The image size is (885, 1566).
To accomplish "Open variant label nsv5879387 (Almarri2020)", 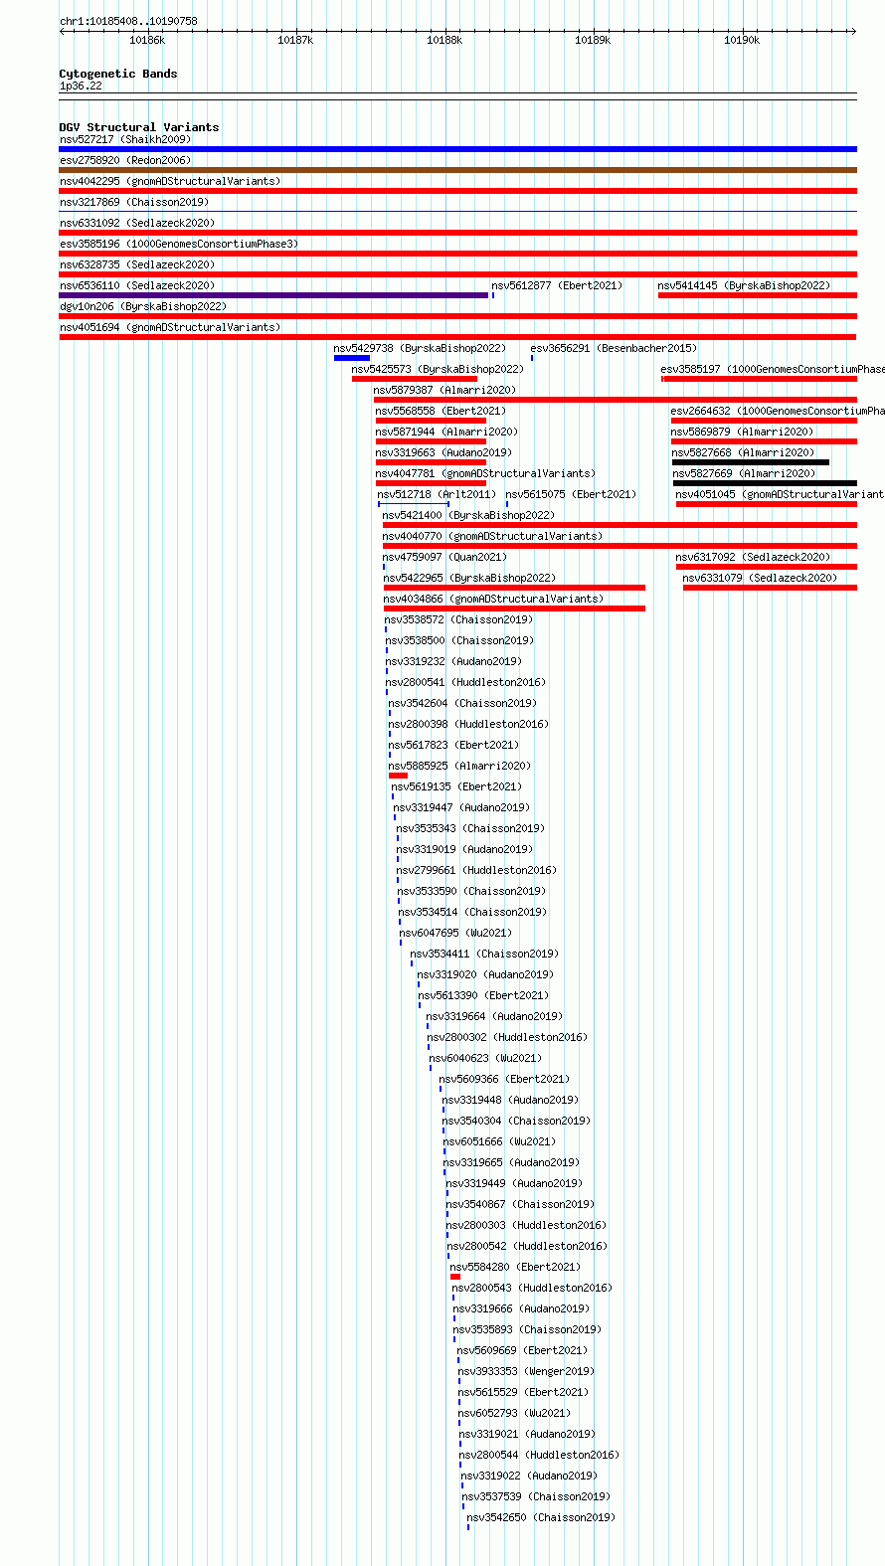I will pyautogui.click(x=444, y=390).
